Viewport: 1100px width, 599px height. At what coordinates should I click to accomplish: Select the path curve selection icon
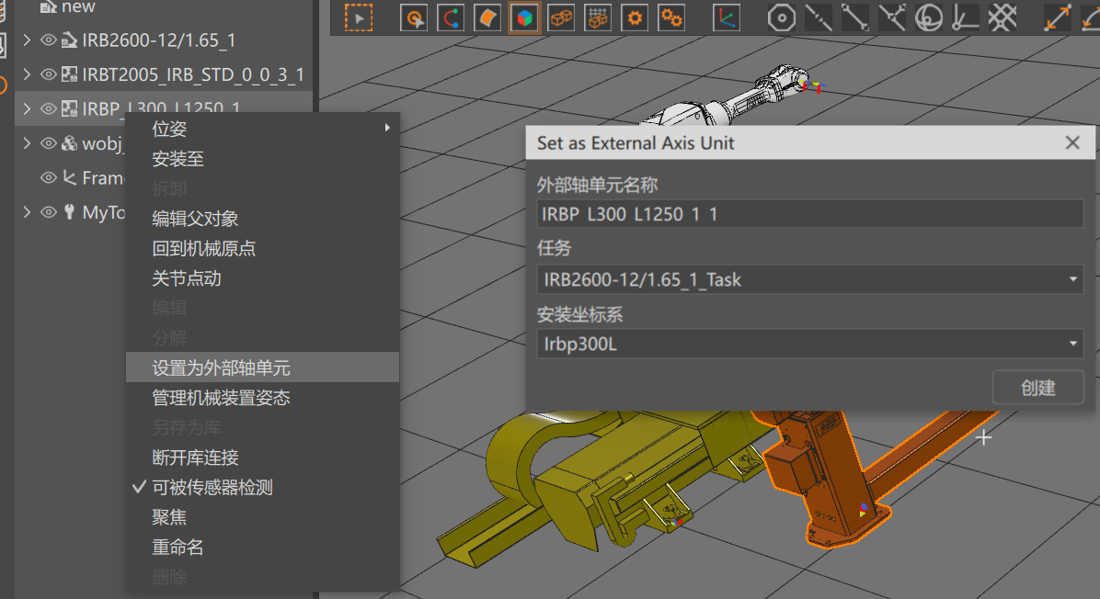click(451, 17)
